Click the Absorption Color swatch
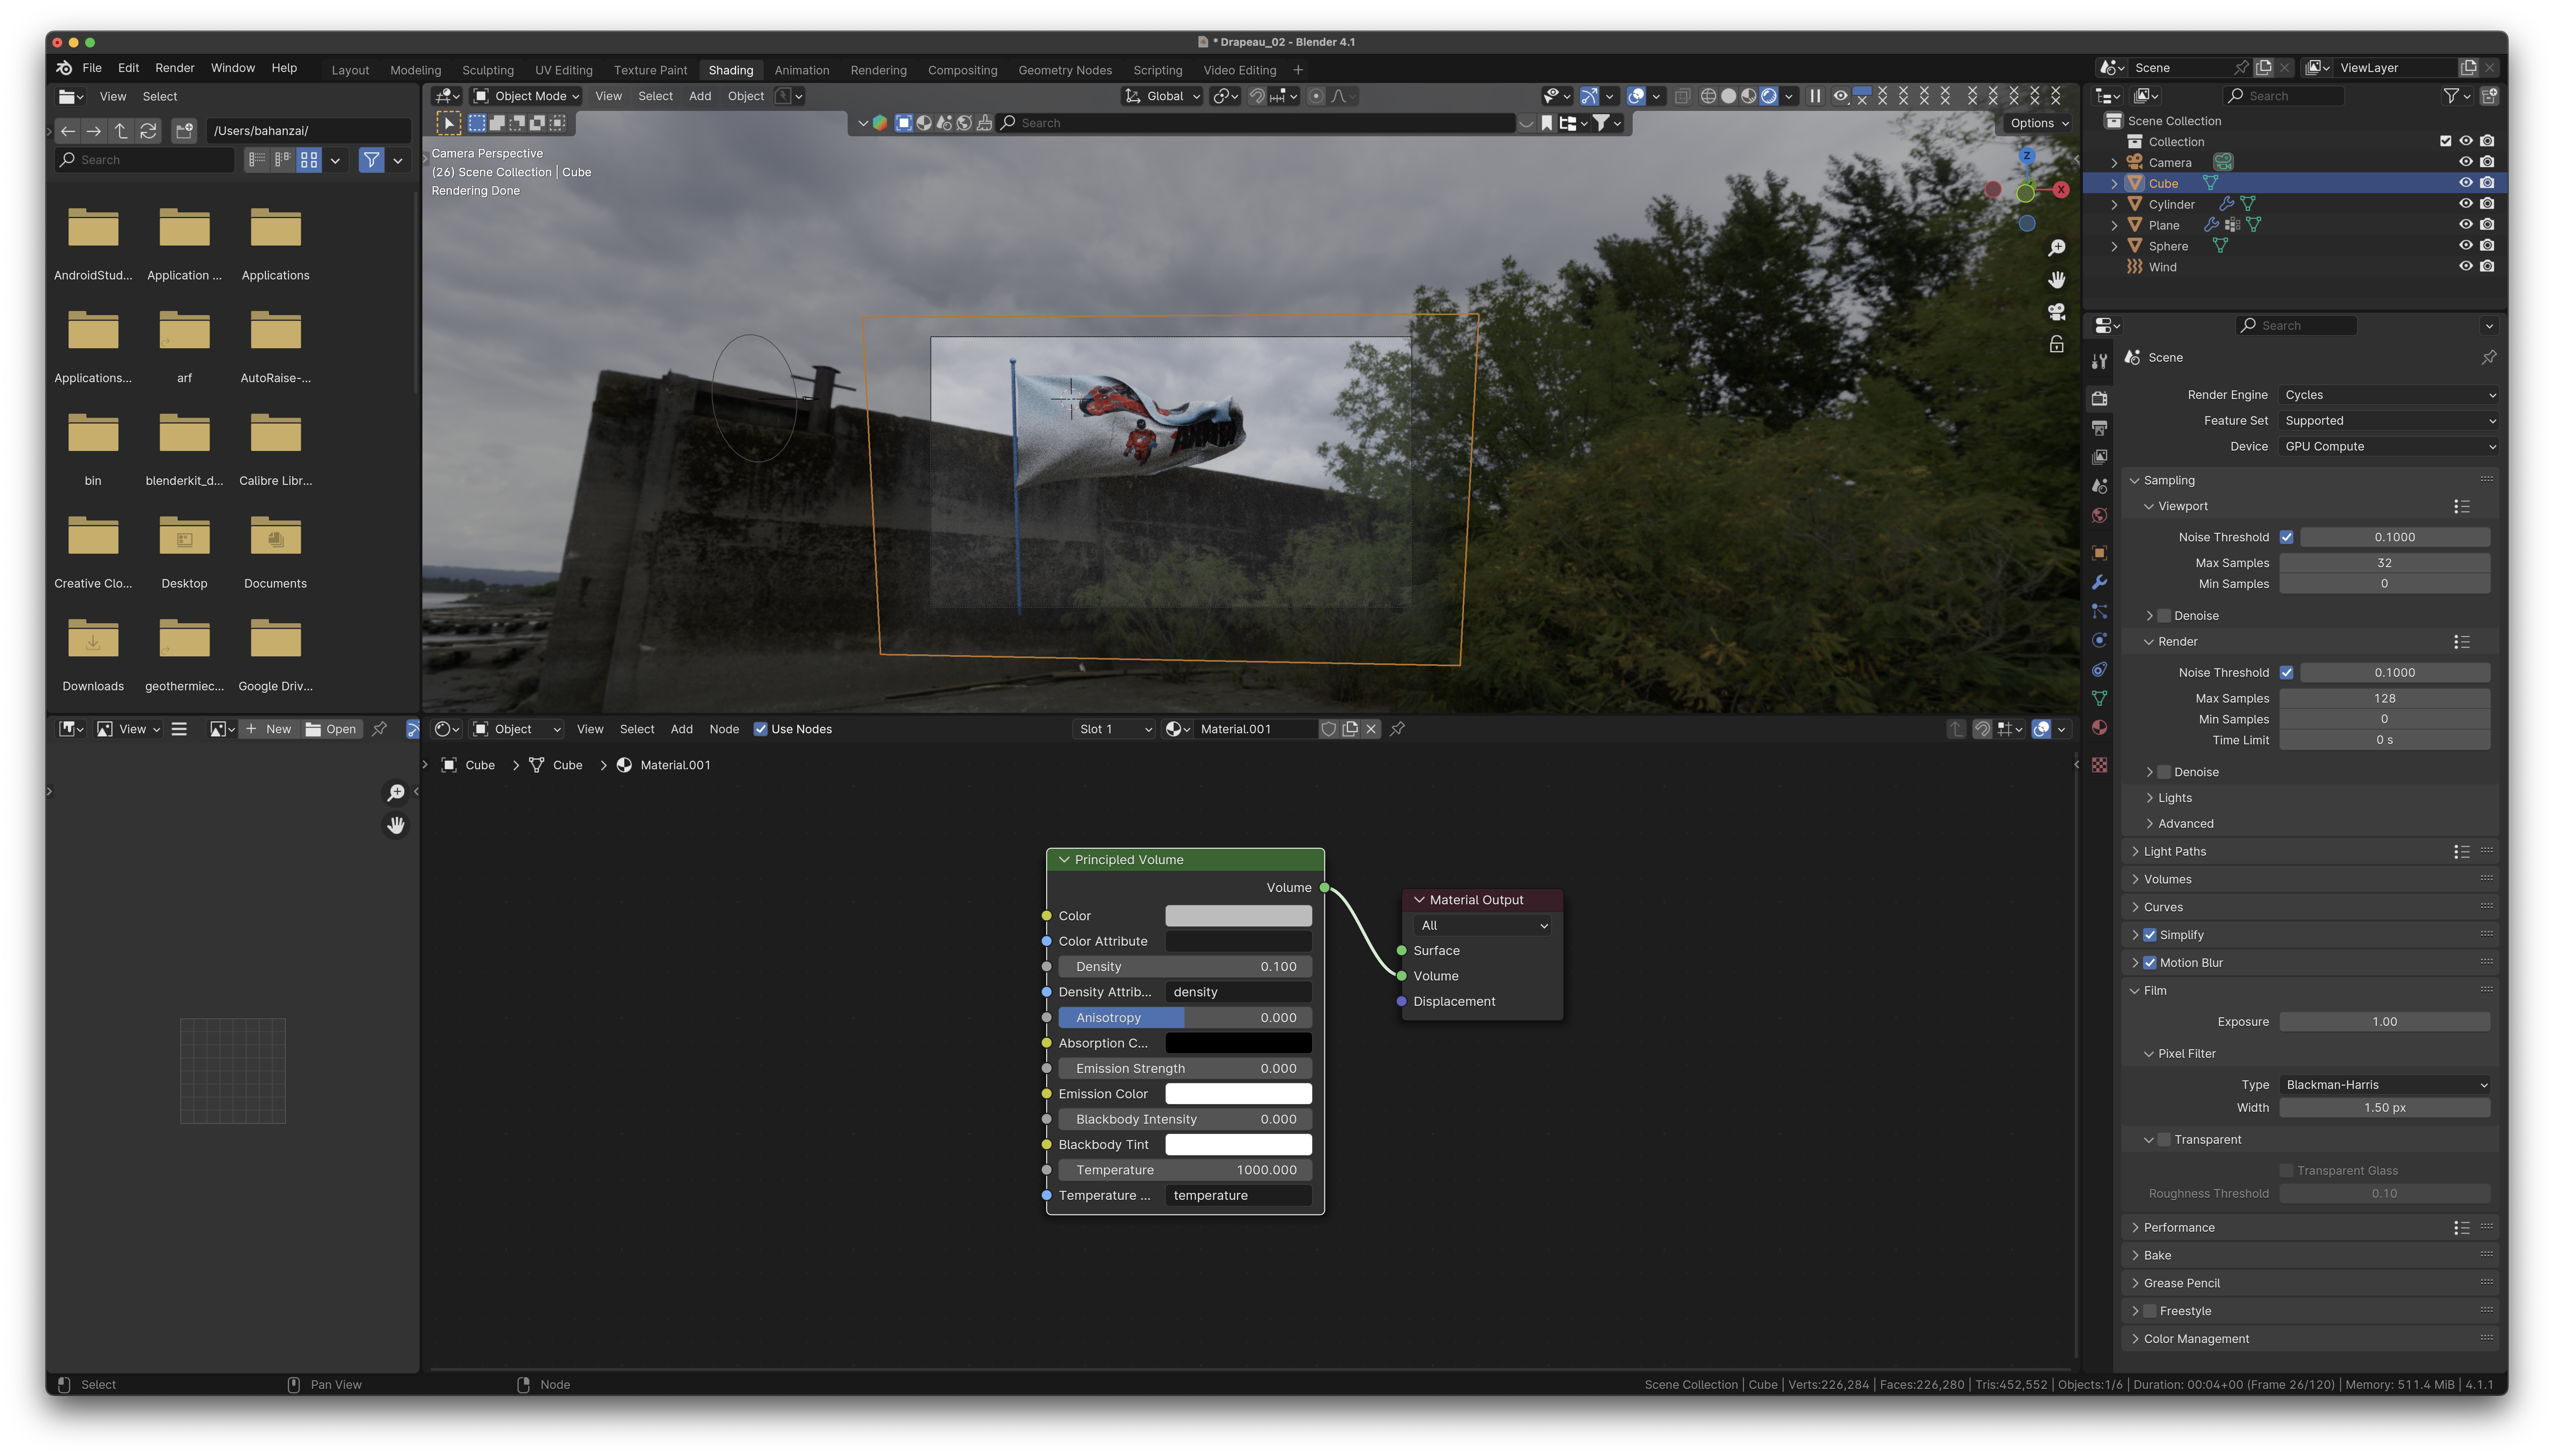The width and height of the screenshot is (2554, 1456). click(1238, 1043)
